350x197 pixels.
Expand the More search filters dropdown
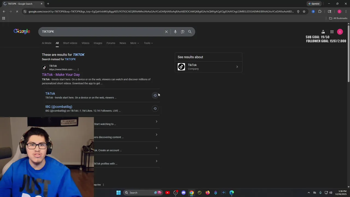coord(135,43)
